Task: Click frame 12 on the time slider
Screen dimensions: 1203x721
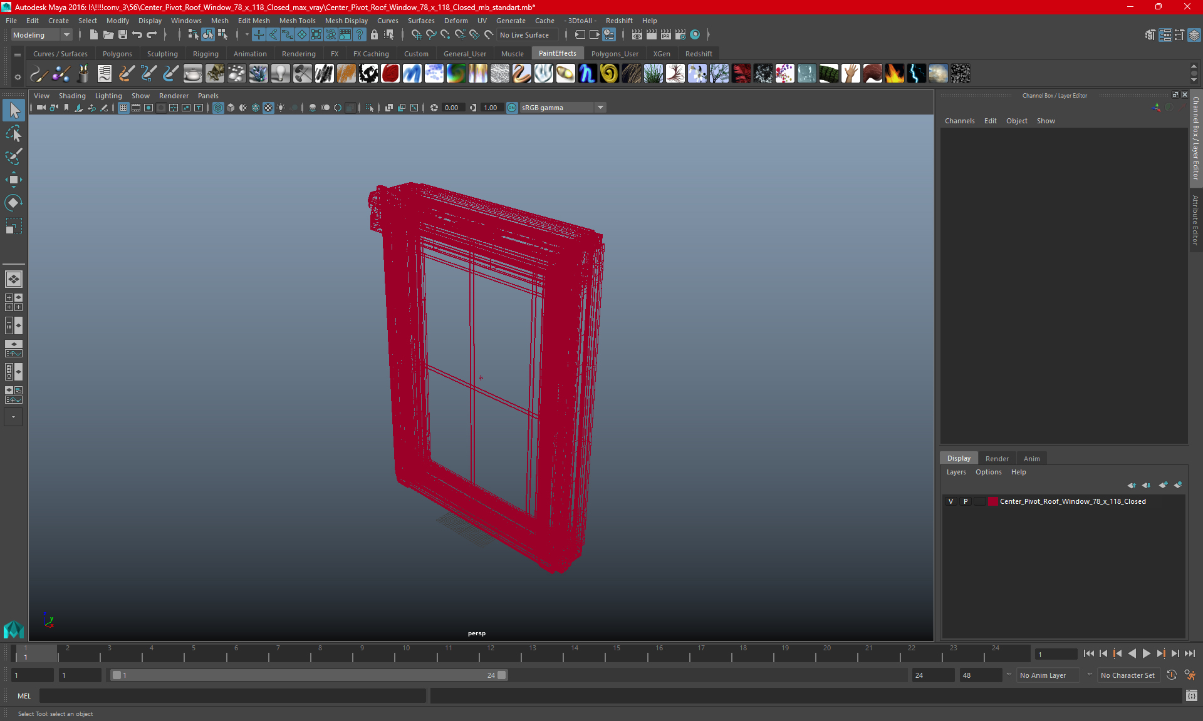Action: tap(490, 654)
